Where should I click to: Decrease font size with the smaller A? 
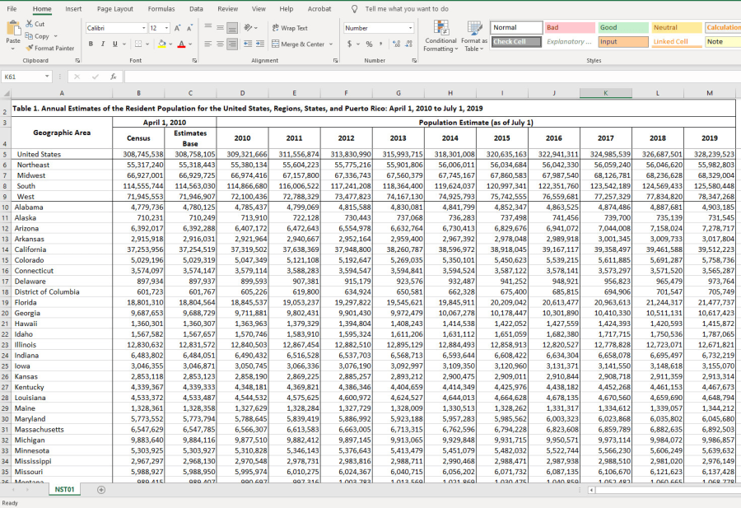pyautogui.click(x=189, y=28)
